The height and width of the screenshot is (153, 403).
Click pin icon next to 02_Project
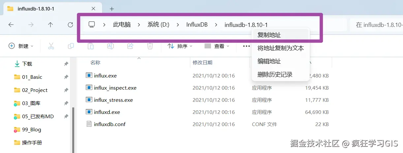[x=66, y=90]
